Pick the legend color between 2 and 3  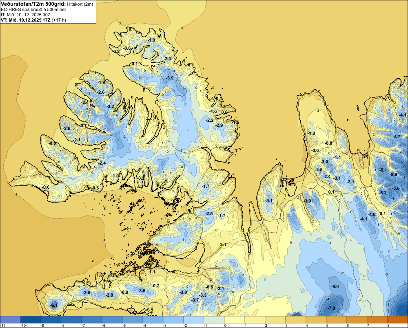pos(275,320)
